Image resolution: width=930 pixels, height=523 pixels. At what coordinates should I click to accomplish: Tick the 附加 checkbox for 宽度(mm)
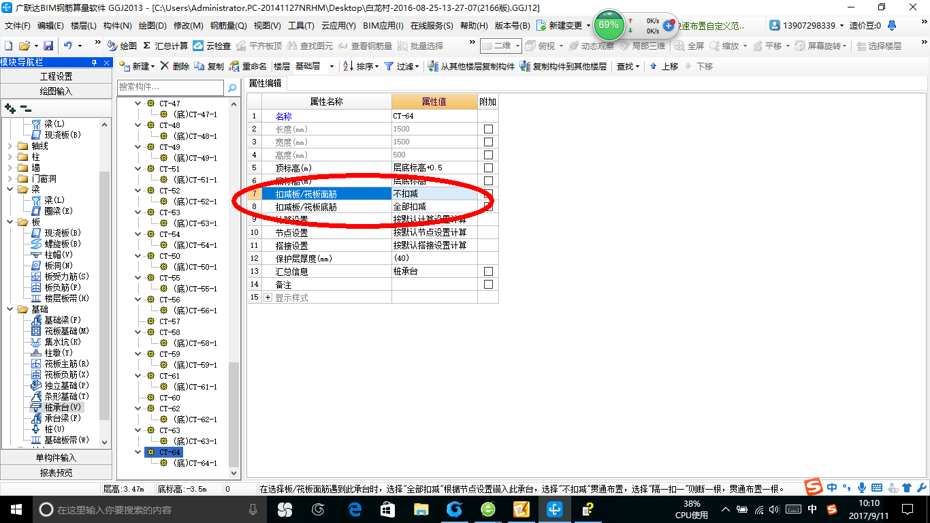coord(488,142)
